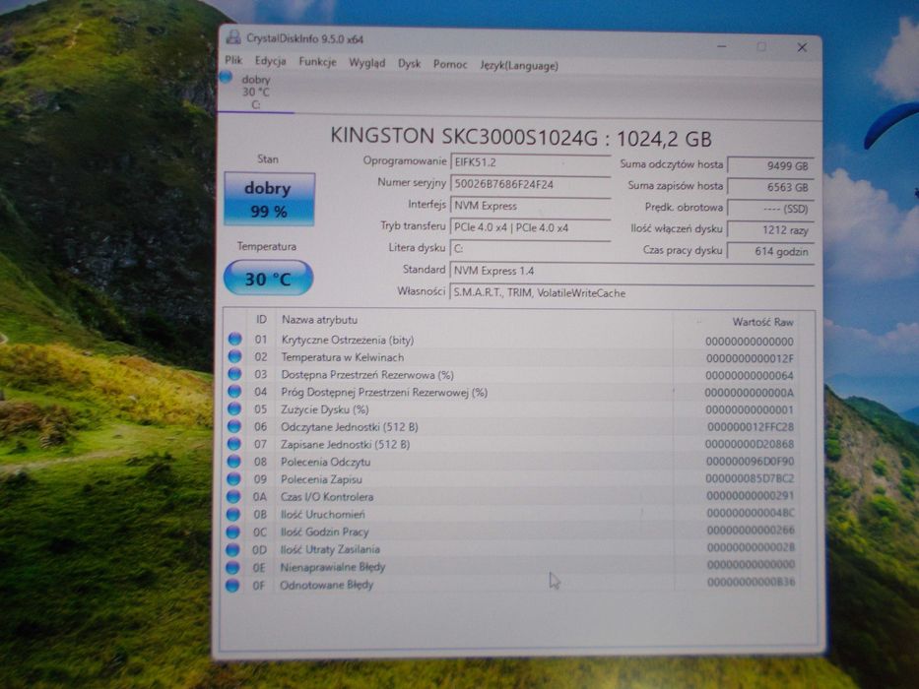Image resolution: width=919 pixels, height=689 pixels.
Task: Click the Tryb transferu field PCIe 4.0 x4
Action: pos(530,227)
